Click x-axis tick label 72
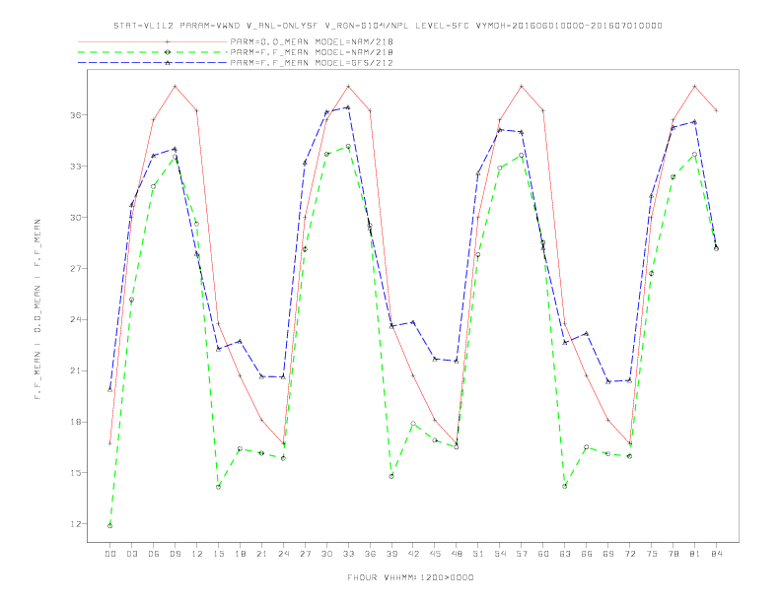The height and width of the screenshot is (603, 781). [630, 554]
